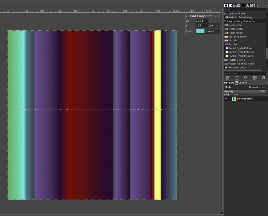Click the Y value stepper arrows
This screenshot has width=268, height=216.
click(208, 25)
